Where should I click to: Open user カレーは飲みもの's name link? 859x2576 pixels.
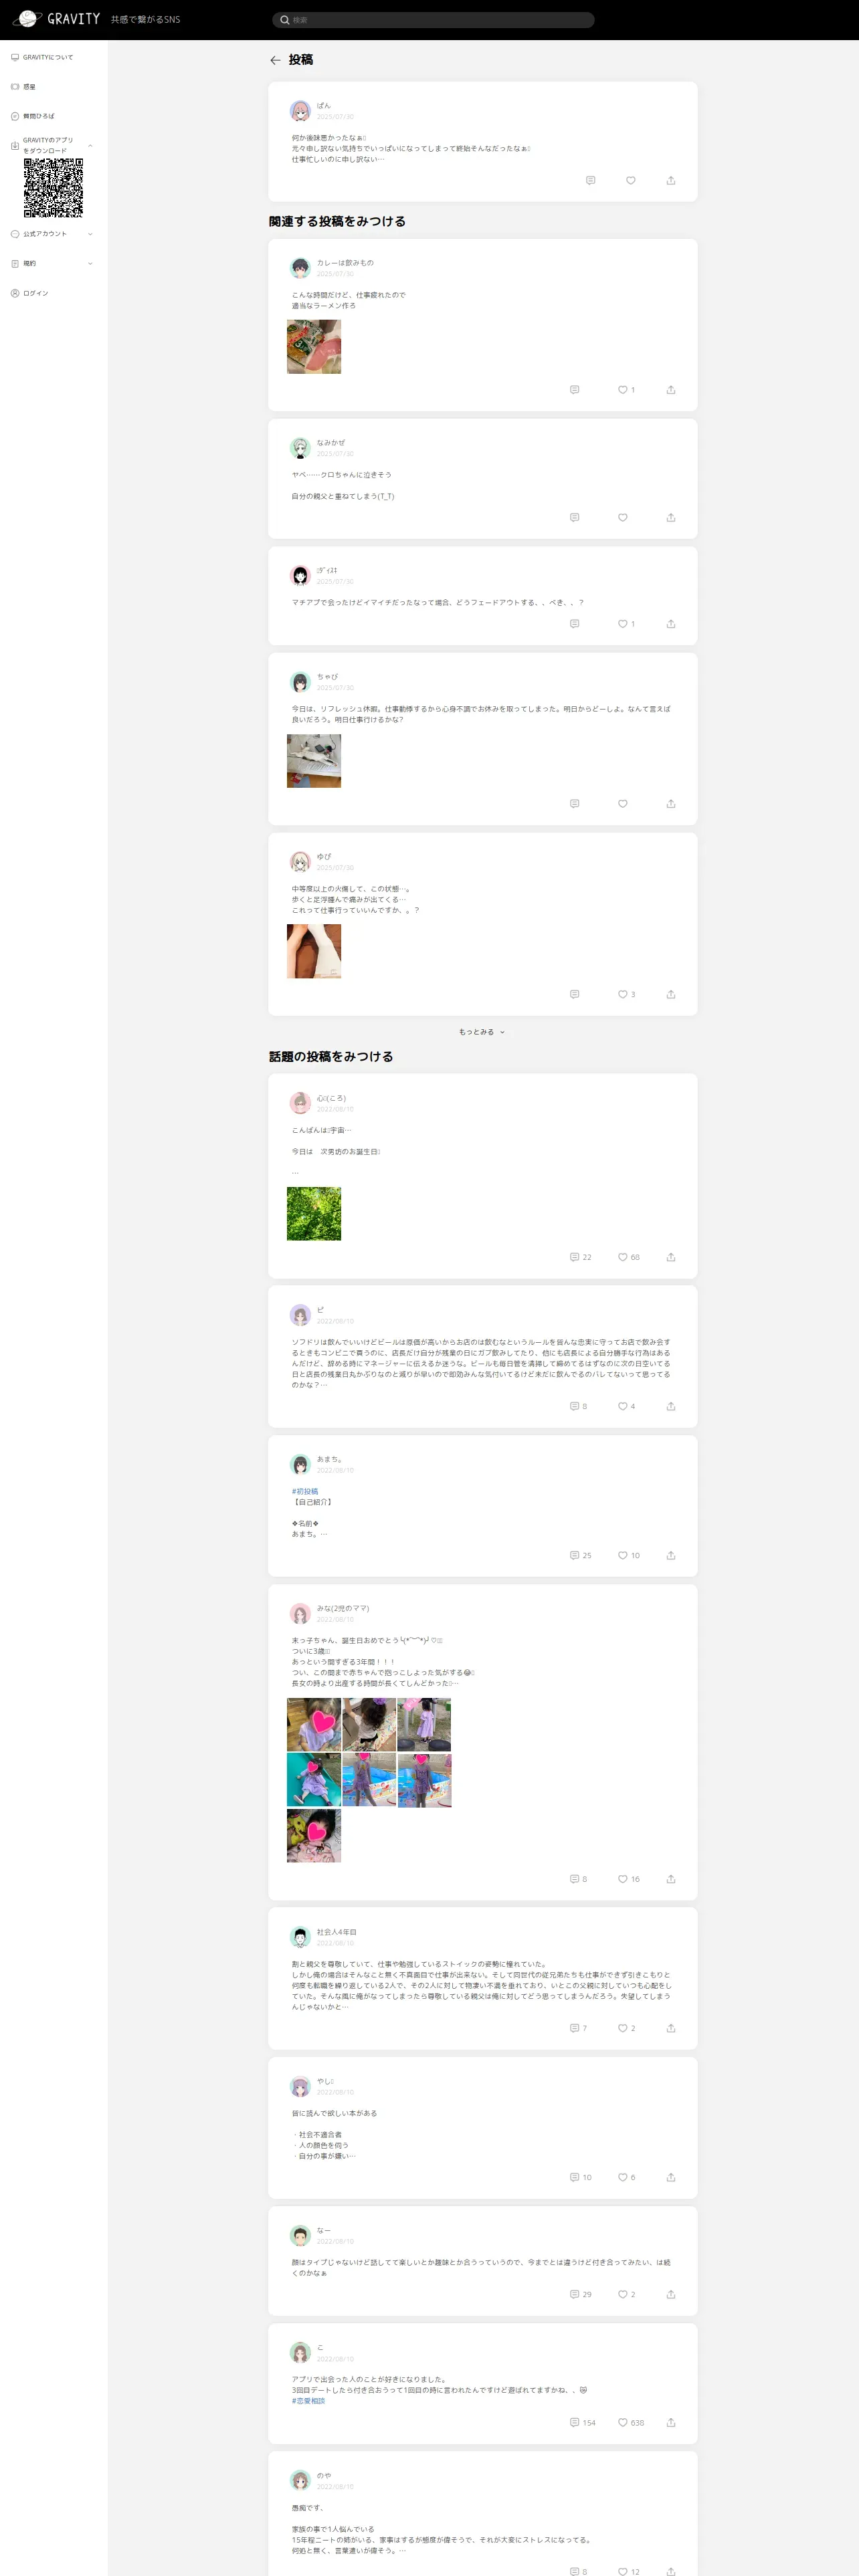click(345, 263)
